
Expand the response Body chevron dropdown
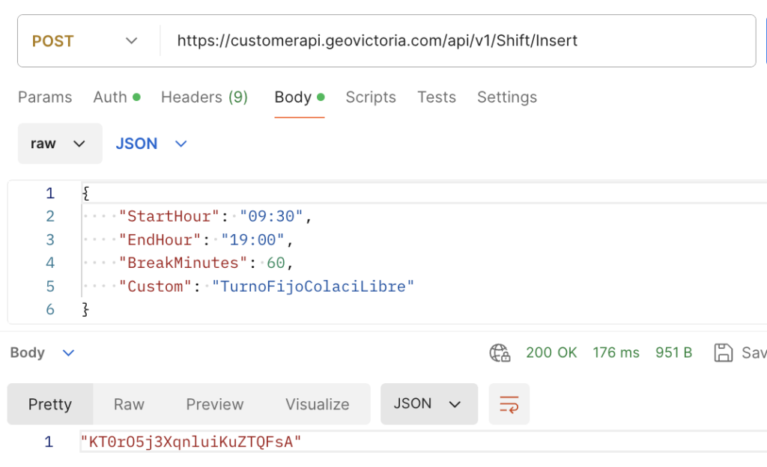point(68,352)
